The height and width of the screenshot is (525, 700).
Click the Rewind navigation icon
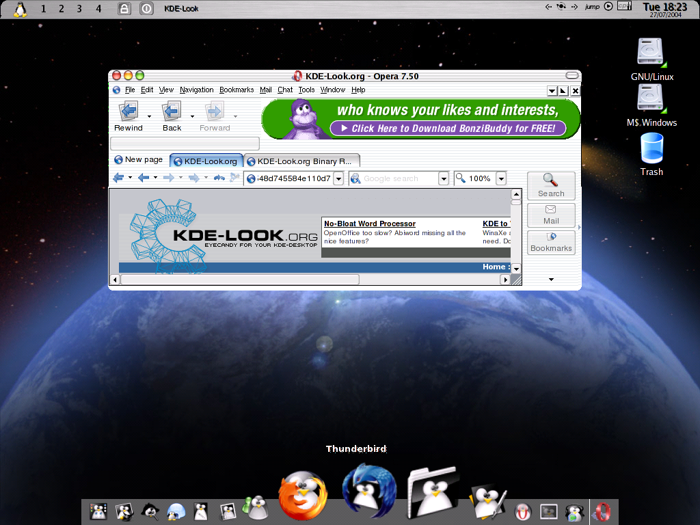(x=129, y=111)
